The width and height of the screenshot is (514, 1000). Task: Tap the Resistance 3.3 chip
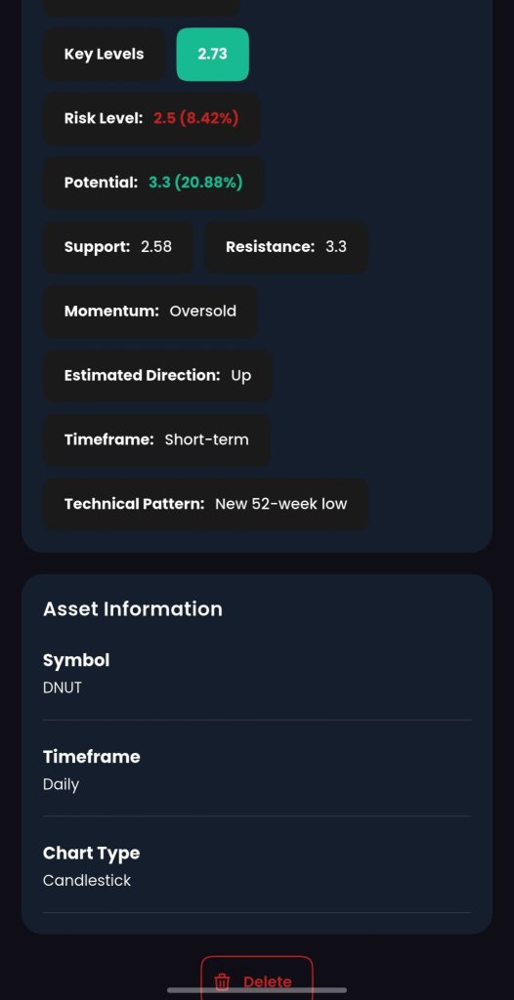click(x=286, y=247)
